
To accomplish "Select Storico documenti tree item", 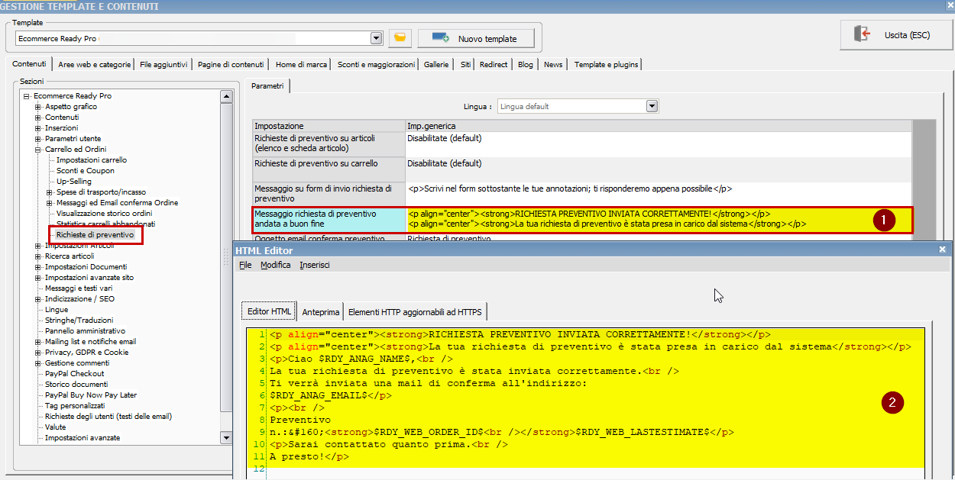I will pos(76,385).
